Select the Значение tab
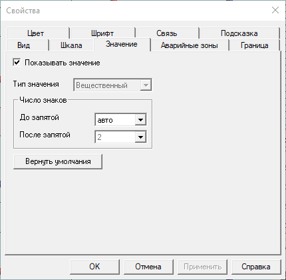The image size is (286, 280). [122, 45]
